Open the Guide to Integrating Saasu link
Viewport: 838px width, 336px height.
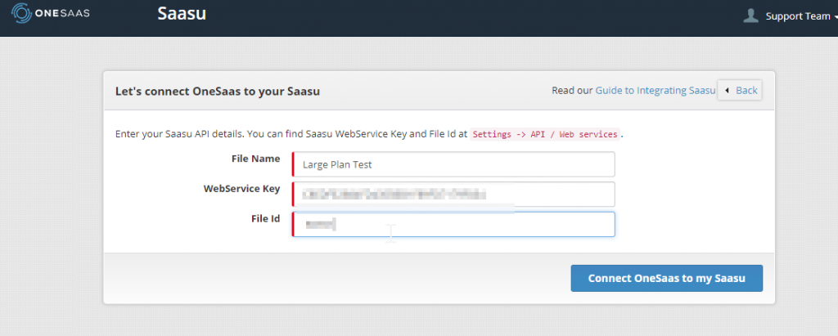[656, 90]
